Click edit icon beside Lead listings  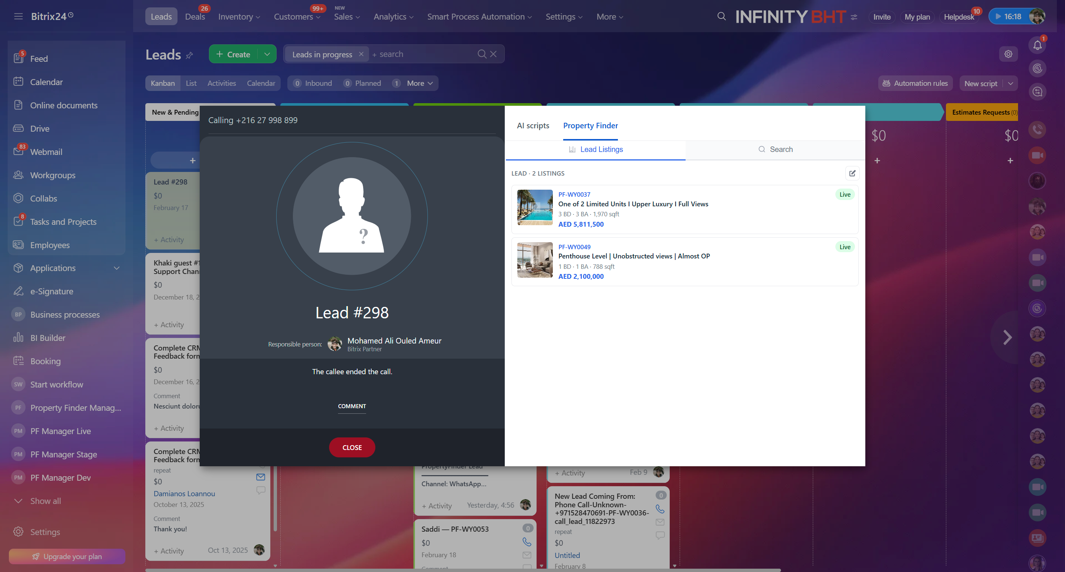(852, 173)
